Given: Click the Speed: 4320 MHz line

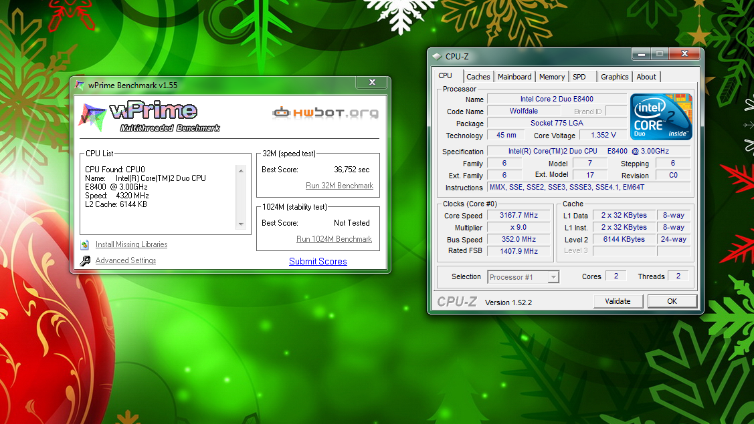Looking at the screenshot, I should [x=117, y=196].
